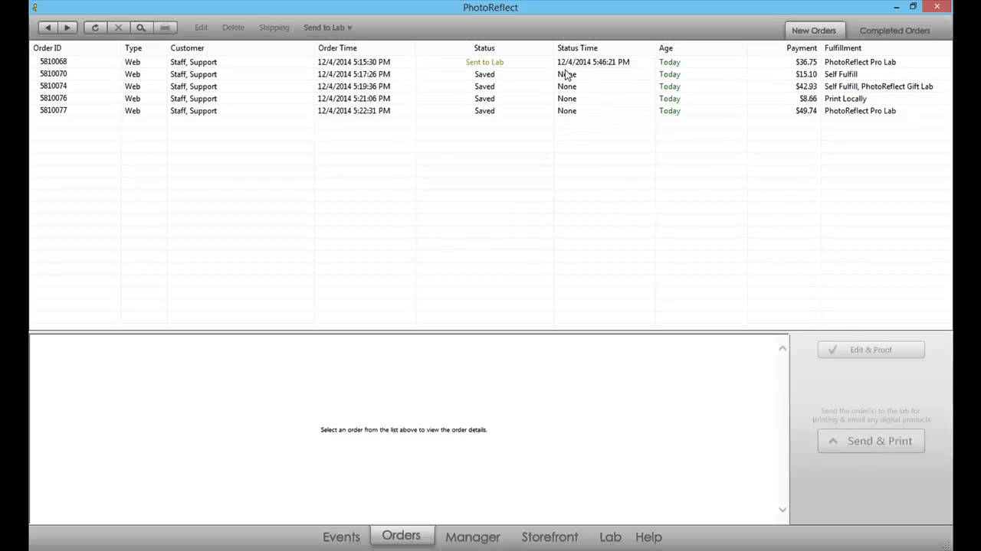Click the Edit toolbar button
This screenshot has height=551, width=981.
(x=201, y=28)
